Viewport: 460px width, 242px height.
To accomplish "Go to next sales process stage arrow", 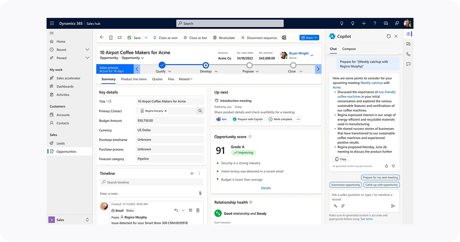I will click(x=318, y=69).
